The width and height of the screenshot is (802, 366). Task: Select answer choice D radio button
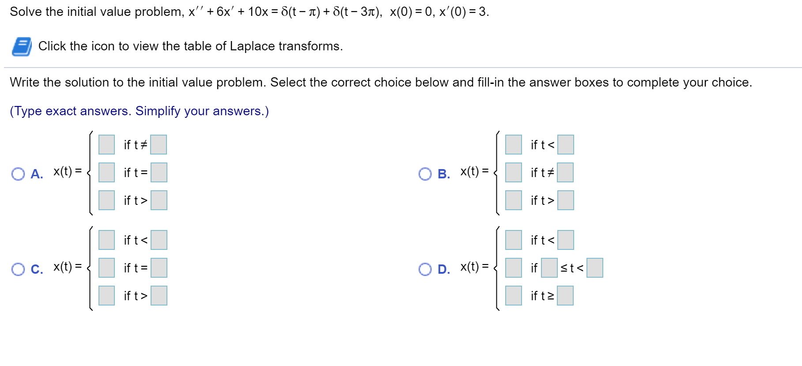(x=425, y=269)
